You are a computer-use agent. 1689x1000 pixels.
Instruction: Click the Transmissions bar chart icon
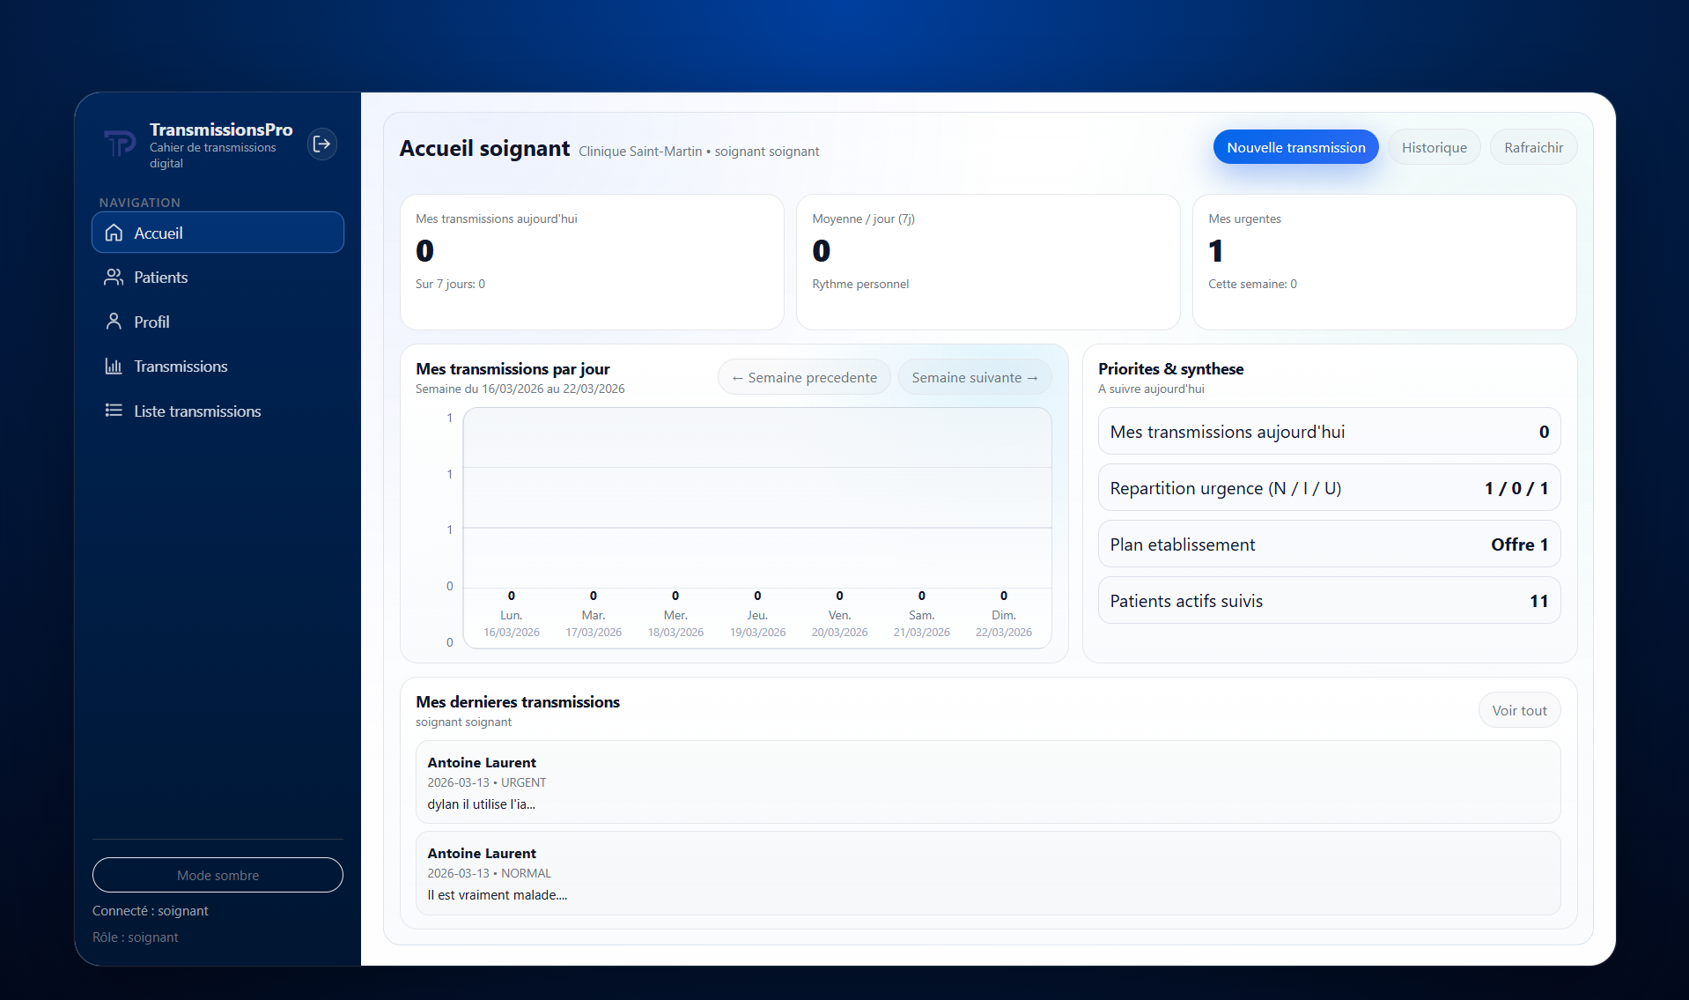point(114,367)
